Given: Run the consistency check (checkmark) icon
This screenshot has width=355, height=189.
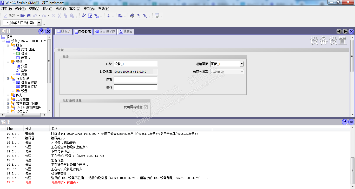Looking at the screenshot, I should (x=84, y=16).
